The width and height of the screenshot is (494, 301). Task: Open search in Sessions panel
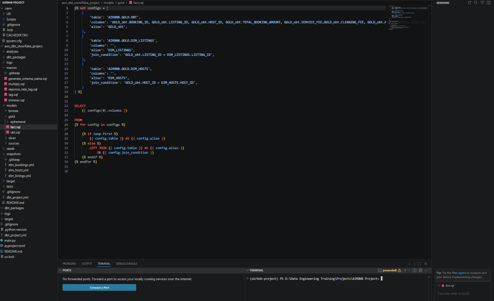pyautogui.click(x=476, y=3)
